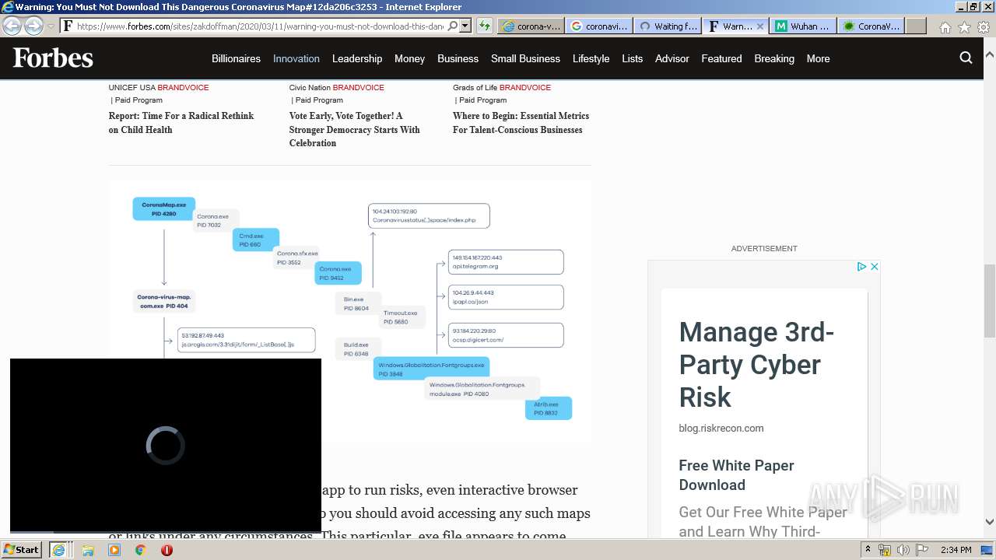Open Civic Nation Vote Early article

click(354, 129)
